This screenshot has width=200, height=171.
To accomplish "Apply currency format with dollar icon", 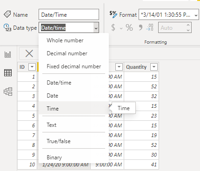I will (113, 27).
